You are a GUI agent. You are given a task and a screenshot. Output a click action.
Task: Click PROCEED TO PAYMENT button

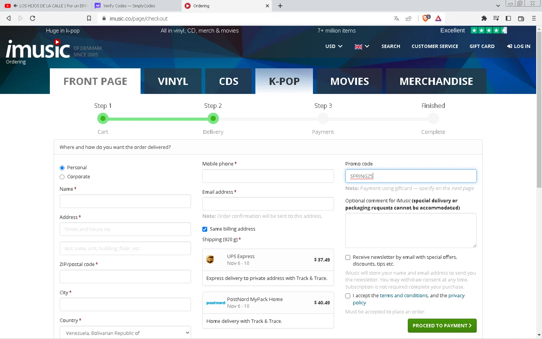(x=442, y=326)
